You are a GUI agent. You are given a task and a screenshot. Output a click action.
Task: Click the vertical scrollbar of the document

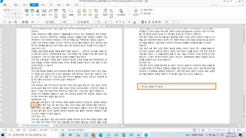tap(244, 69)
